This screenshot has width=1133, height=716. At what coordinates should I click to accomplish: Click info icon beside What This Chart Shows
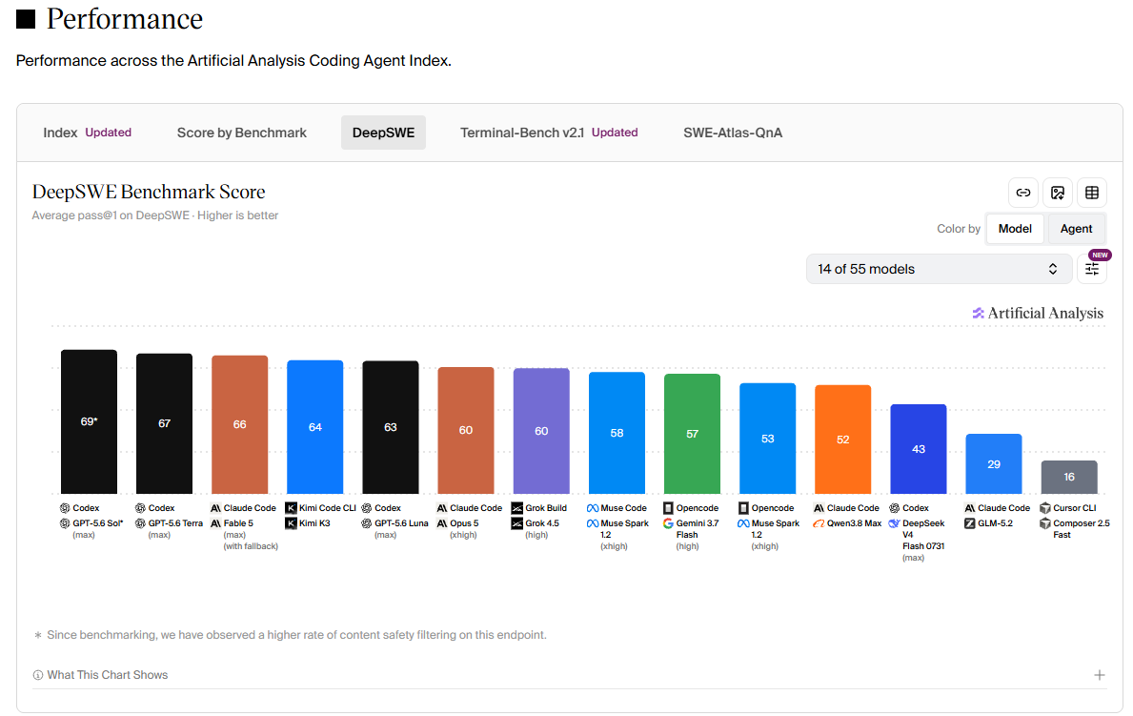tap(37, 675)
